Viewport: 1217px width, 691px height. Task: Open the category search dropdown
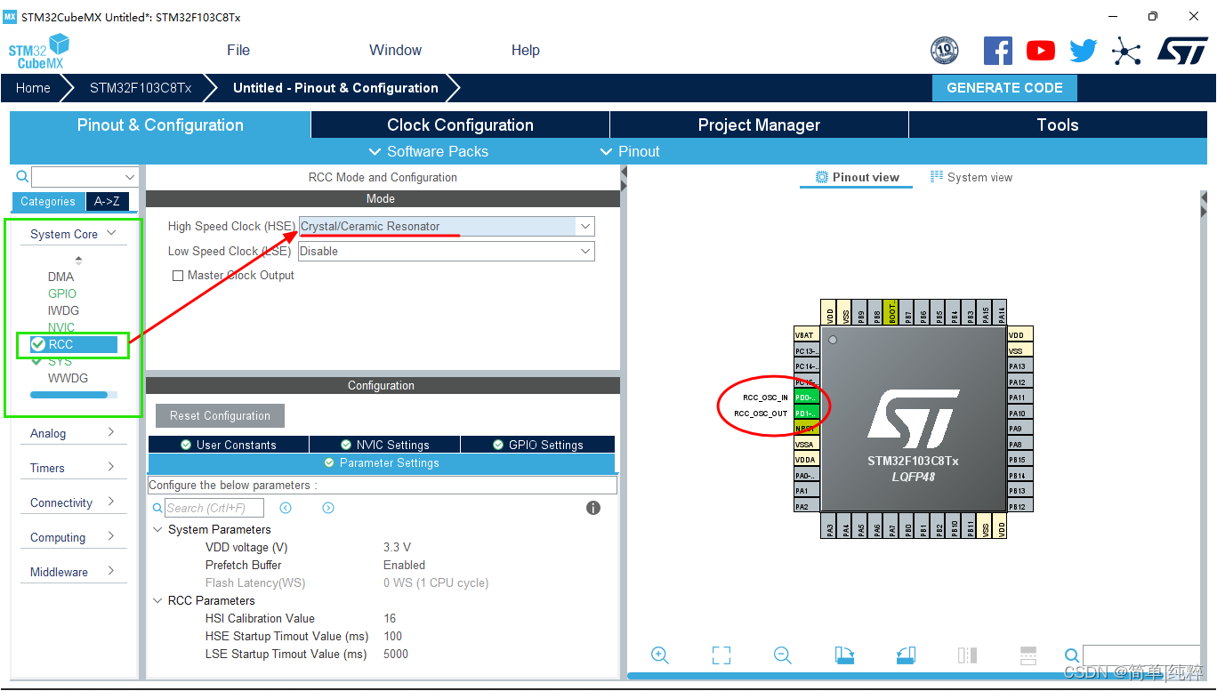[x=130, y=176]
